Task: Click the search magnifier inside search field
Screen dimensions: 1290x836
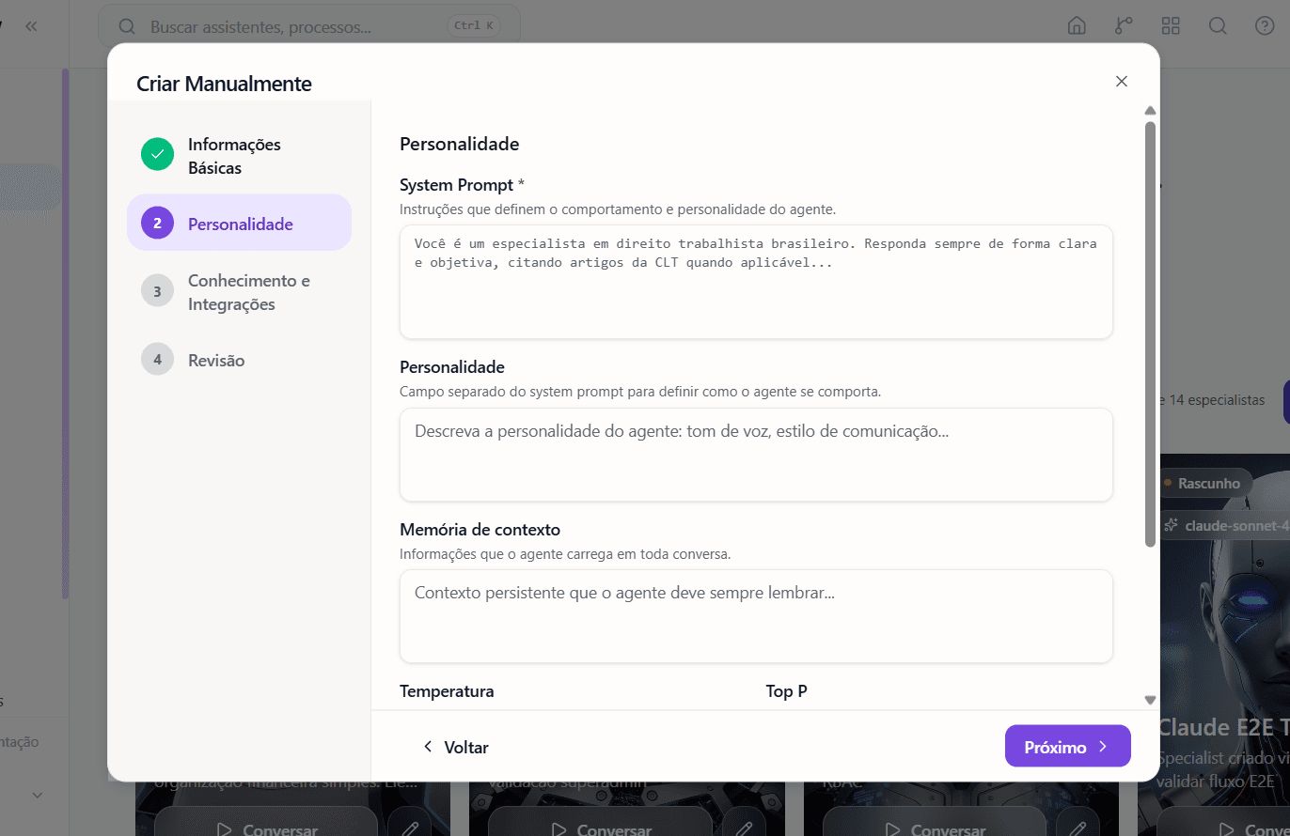Action: pos(127,26)
